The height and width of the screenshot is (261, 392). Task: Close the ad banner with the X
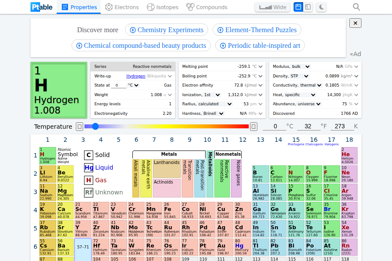(x=355, y=23)
